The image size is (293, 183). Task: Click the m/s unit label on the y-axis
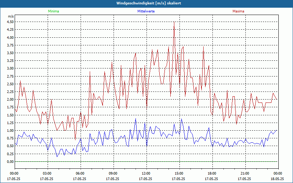click(11, 16)
